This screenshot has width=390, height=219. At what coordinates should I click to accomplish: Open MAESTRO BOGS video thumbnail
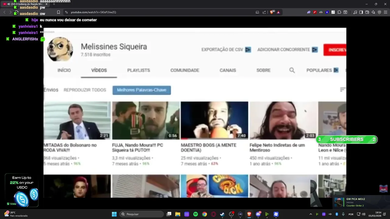(214, 120)
